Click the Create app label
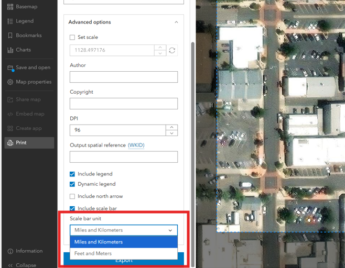Screen dimensions: 345x268 29,128
